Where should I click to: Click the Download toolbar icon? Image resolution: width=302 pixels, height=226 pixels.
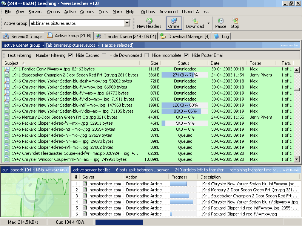pos(195,21)
